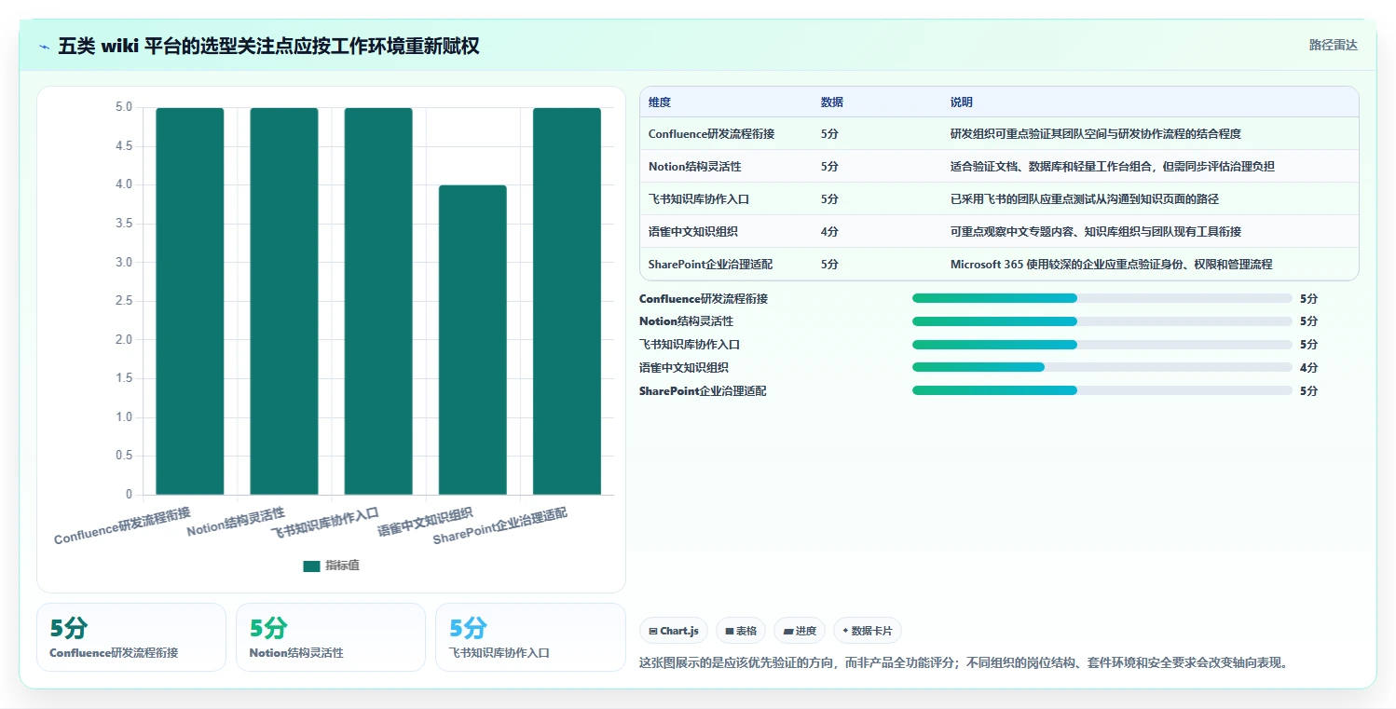The width and height of the screenshot is (1396, 709).
Task: Click the page title 五类 wiki 平台的选型关注点
Action: (x=268, y=46)
